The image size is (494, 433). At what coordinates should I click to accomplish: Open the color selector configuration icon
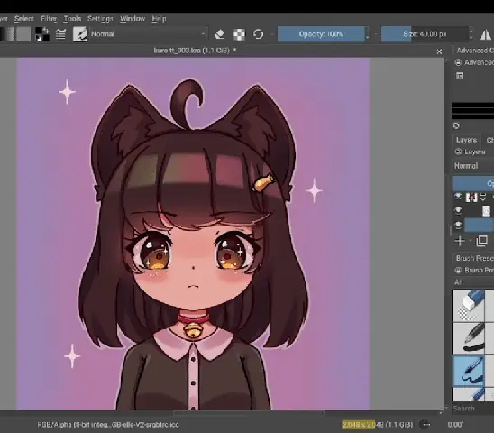(460, 76)
